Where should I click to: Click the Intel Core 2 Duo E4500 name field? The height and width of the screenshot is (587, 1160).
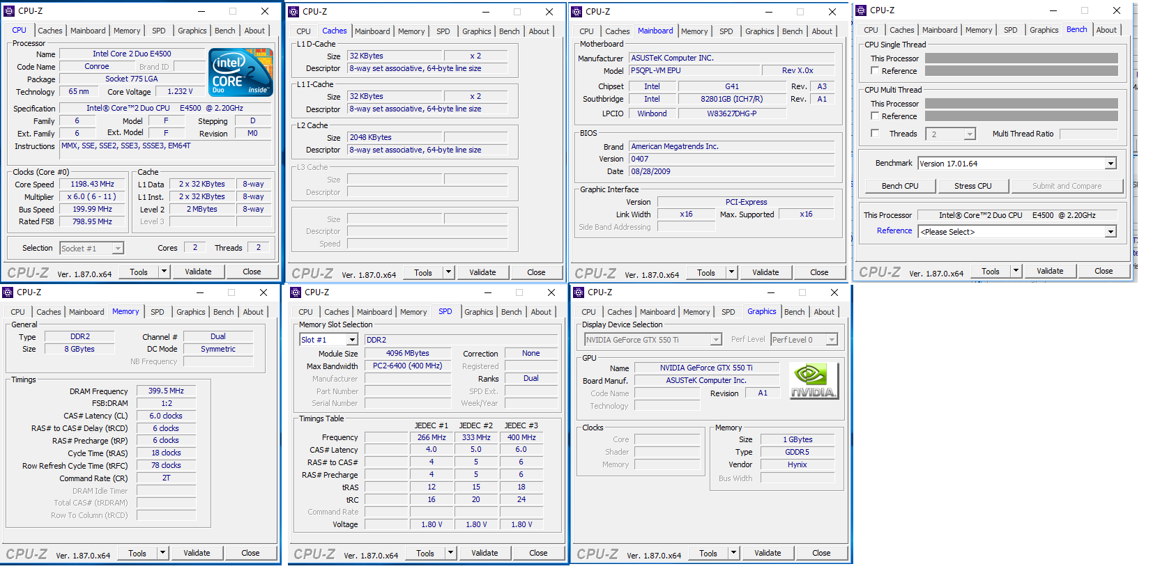[x=132, y=54]
